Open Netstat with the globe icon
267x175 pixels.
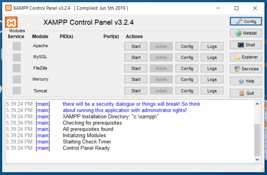(246, 33)
